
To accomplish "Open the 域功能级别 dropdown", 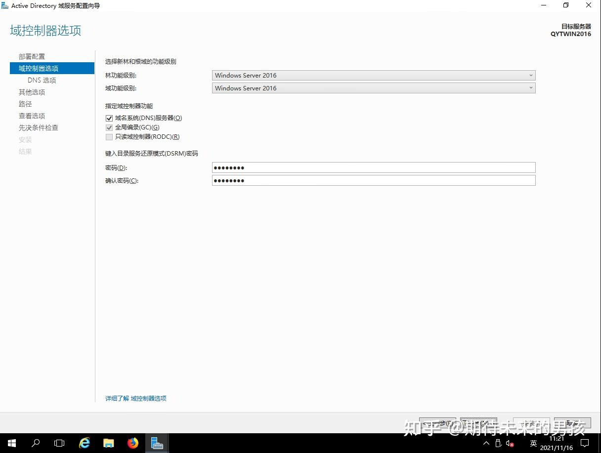I will click(374, 88).
